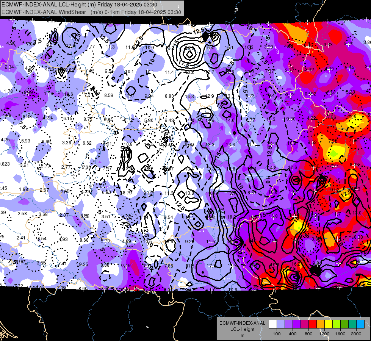Click the 6.15 value on the map

click(68, 119)
